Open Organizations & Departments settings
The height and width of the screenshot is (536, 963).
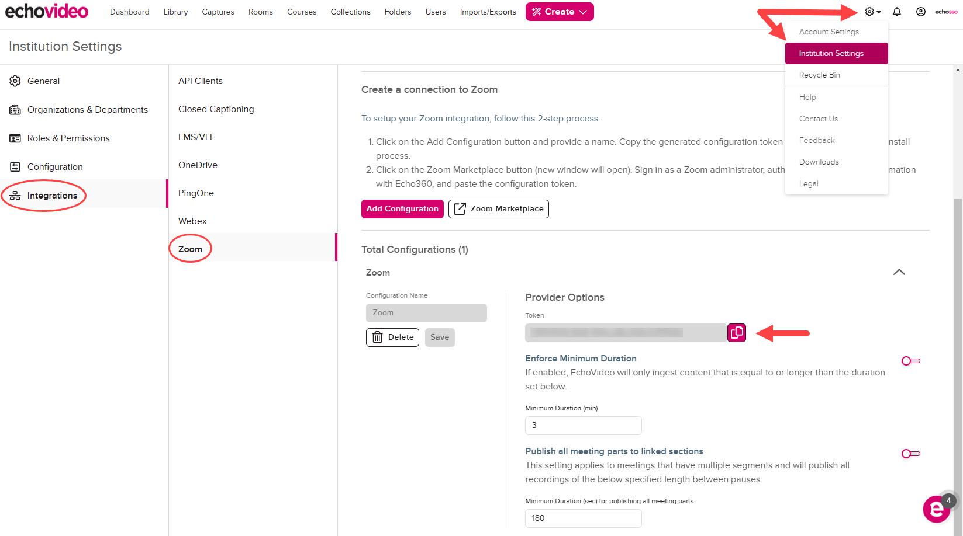click(x=84, y=110)
